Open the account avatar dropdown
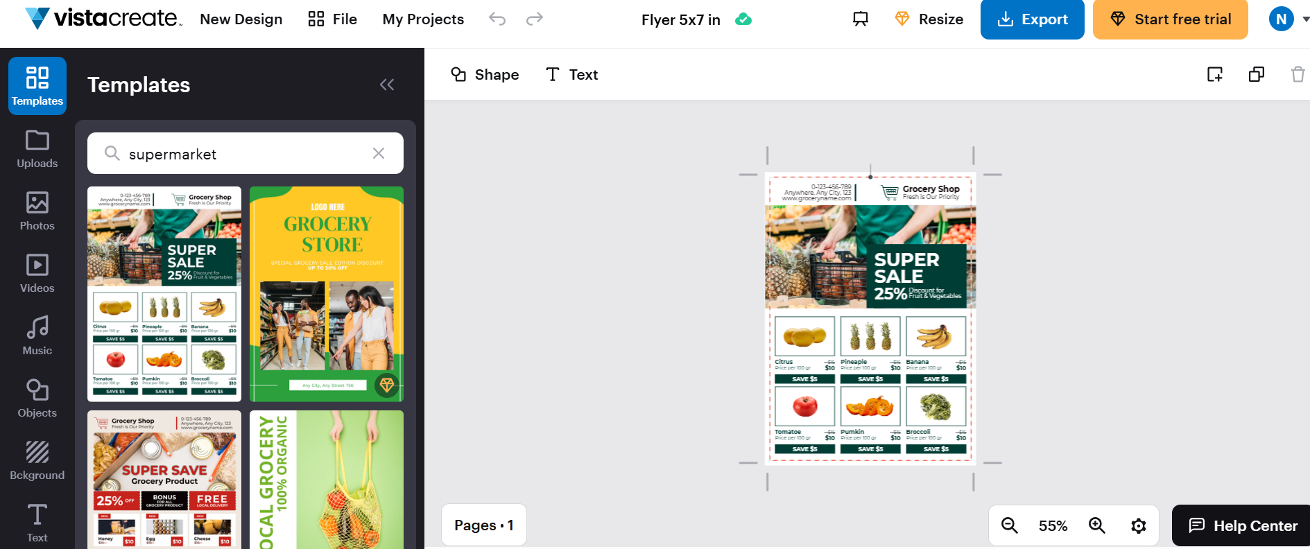 coord(1289,19)
